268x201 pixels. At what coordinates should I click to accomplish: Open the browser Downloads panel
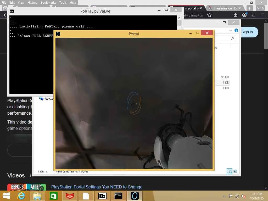235,15
